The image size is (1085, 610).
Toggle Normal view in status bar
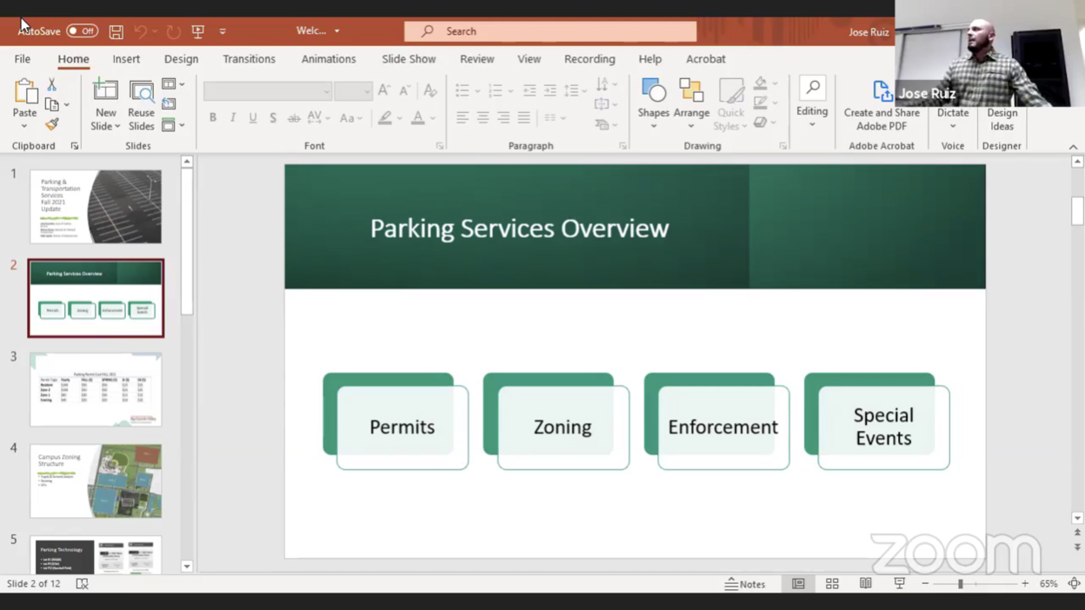798,584
